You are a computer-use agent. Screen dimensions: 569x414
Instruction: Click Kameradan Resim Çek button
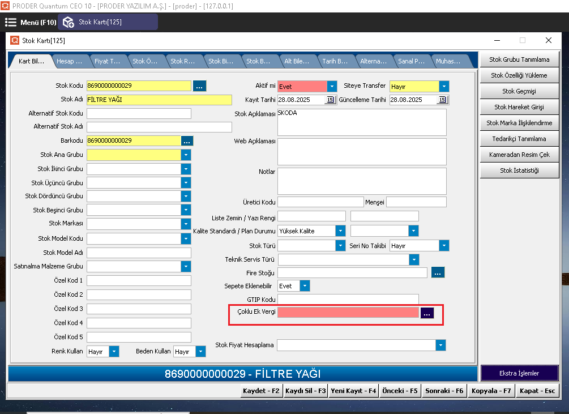click(519, 155)
